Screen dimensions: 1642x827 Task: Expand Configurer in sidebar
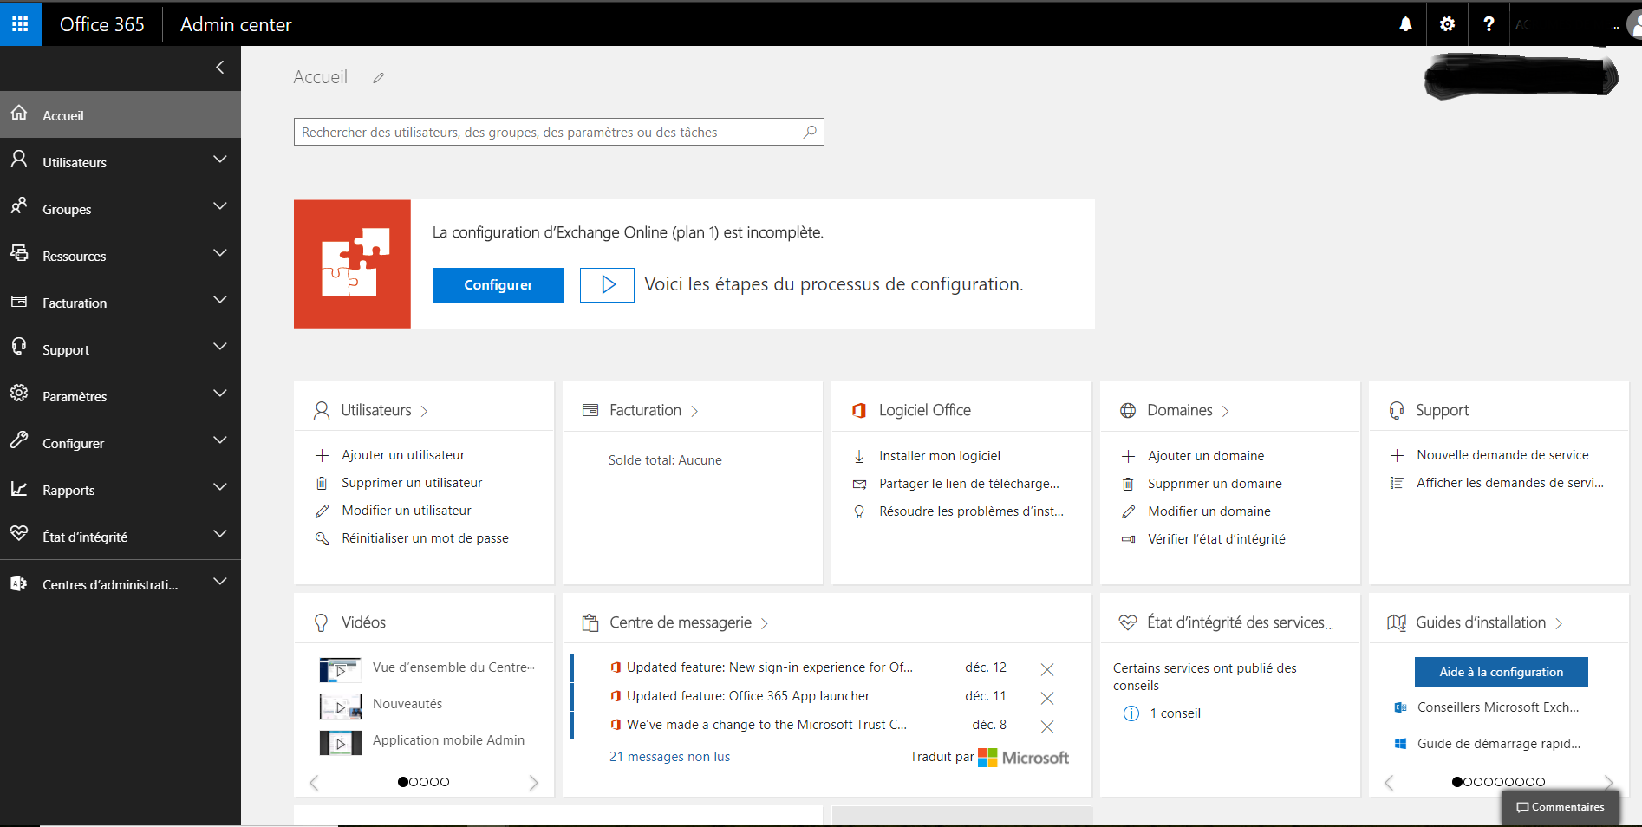220,441
